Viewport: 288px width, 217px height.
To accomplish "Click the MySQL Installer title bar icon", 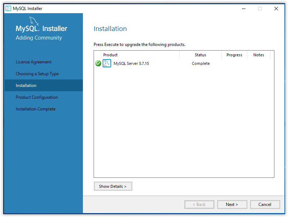I will (x=8, y=9).
